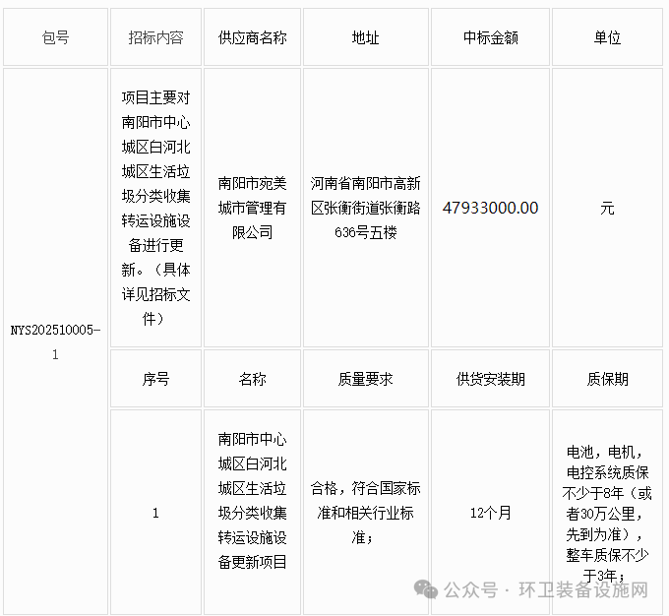Click the address cell 河南省南阳市高新区

(366, 208)
